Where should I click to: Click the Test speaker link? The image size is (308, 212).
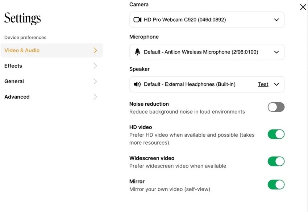[263, 84]
